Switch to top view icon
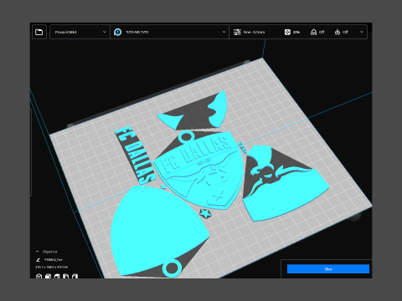Screen dimensions: 402x301 (x=57, y=276)
